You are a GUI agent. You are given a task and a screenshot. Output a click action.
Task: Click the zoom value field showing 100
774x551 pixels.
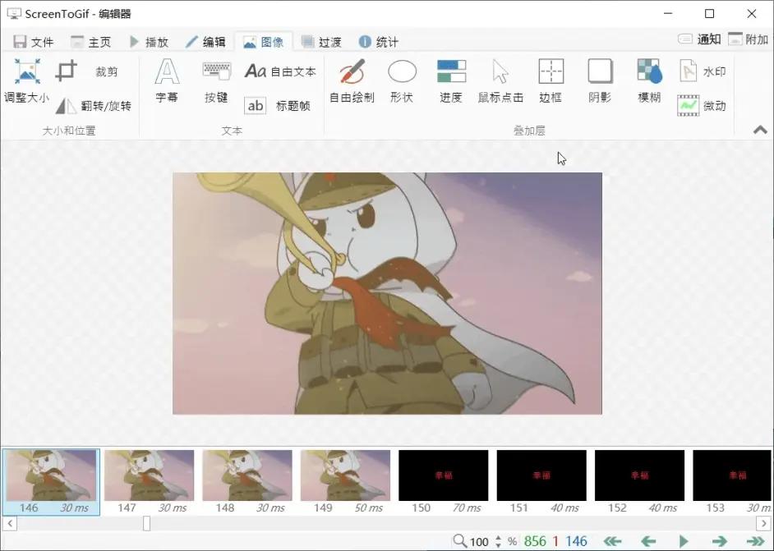[479, 542]
